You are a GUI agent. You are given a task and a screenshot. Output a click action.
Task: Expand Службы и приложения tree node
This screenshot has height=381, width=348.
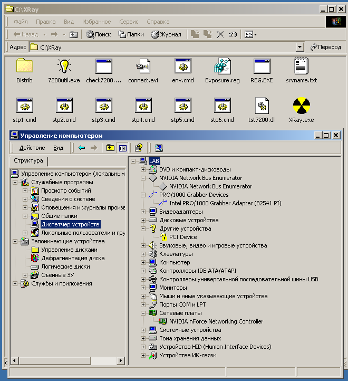pyautogui.click(x=15, y=283)
